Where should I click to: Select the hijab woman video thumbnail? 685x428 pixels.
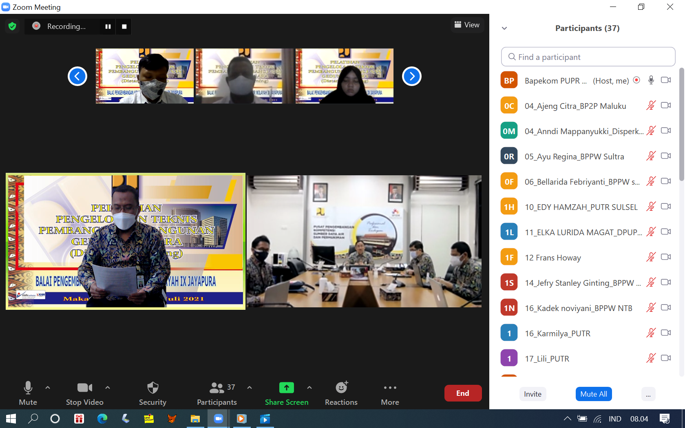click(x=345, y=76)
